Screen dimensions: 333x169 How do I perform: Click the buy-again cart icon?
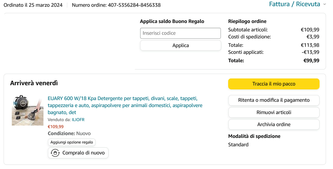coord(55,153)
